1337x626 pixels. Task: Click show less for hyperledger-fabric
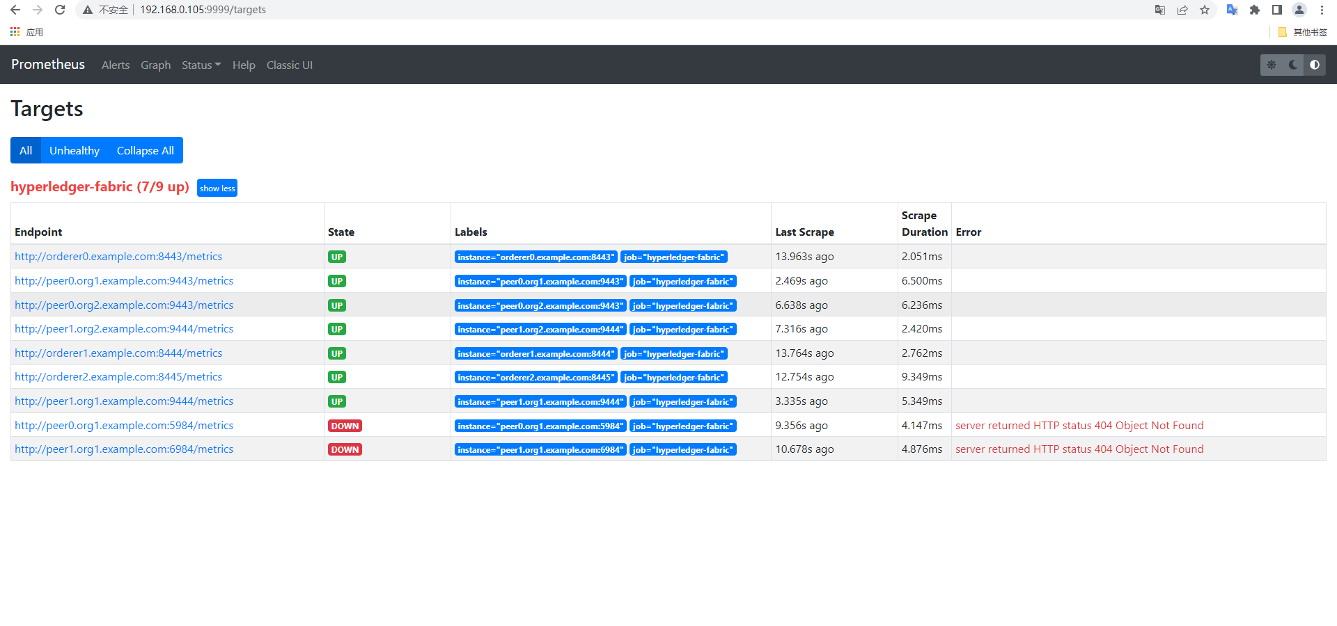[217, 188]
